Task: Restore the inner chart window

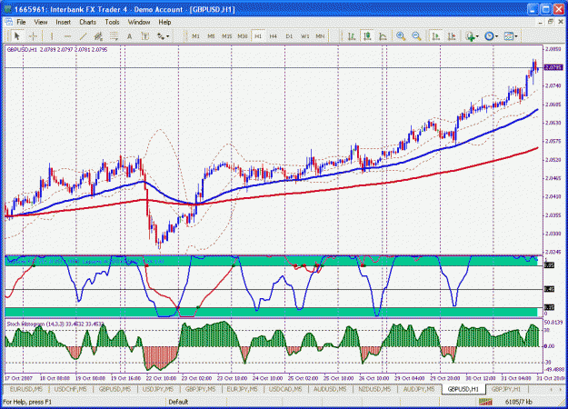Action: pos(551,22)
